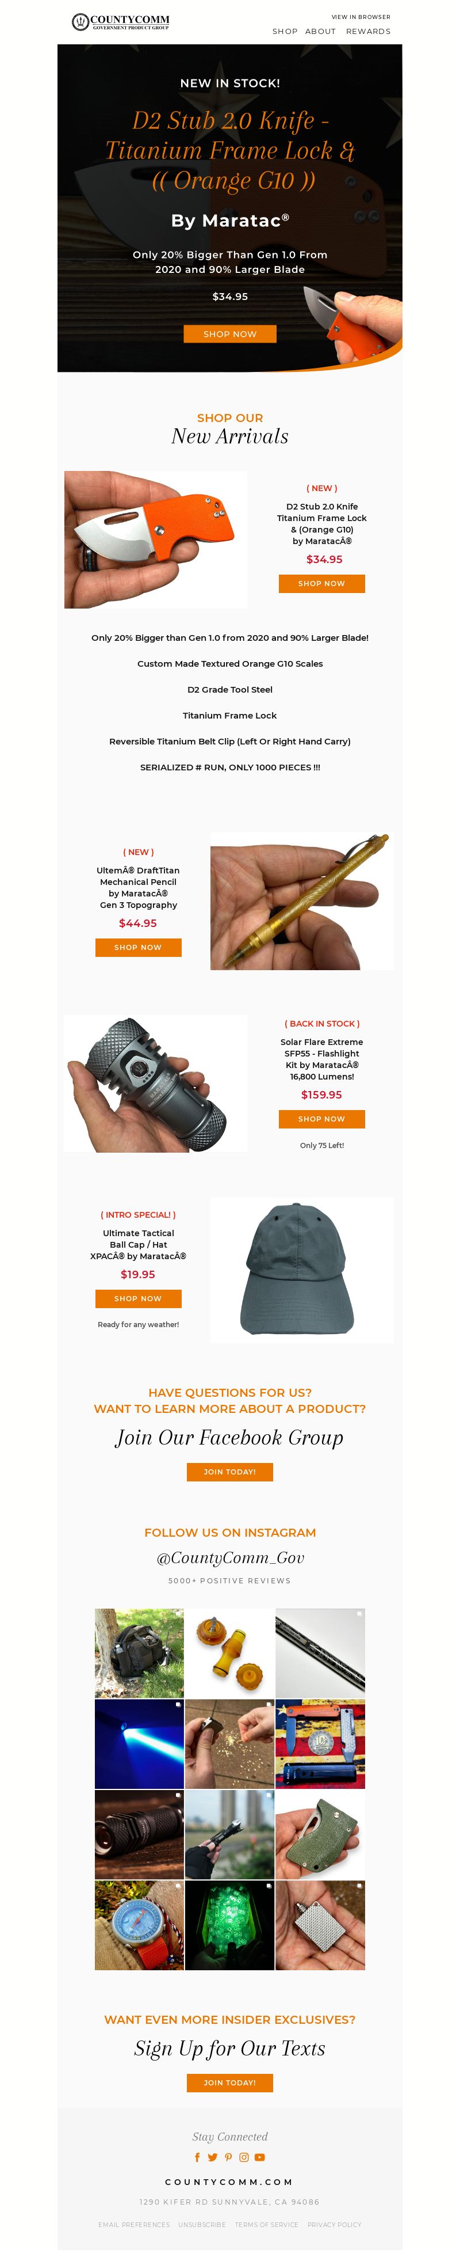Open the Facebook icon in footer

[197, 2157]
